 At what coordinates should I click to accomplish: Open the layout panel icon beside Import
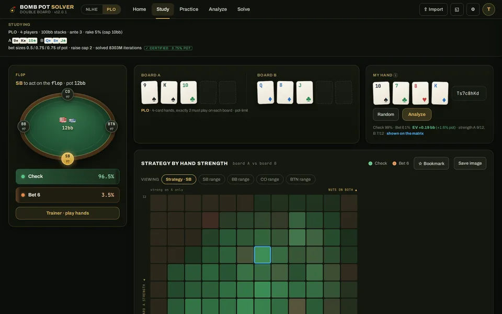[457, 9]
